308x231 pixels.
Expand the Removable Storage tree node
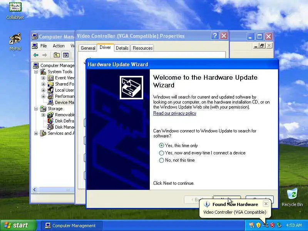click(43, 115)
